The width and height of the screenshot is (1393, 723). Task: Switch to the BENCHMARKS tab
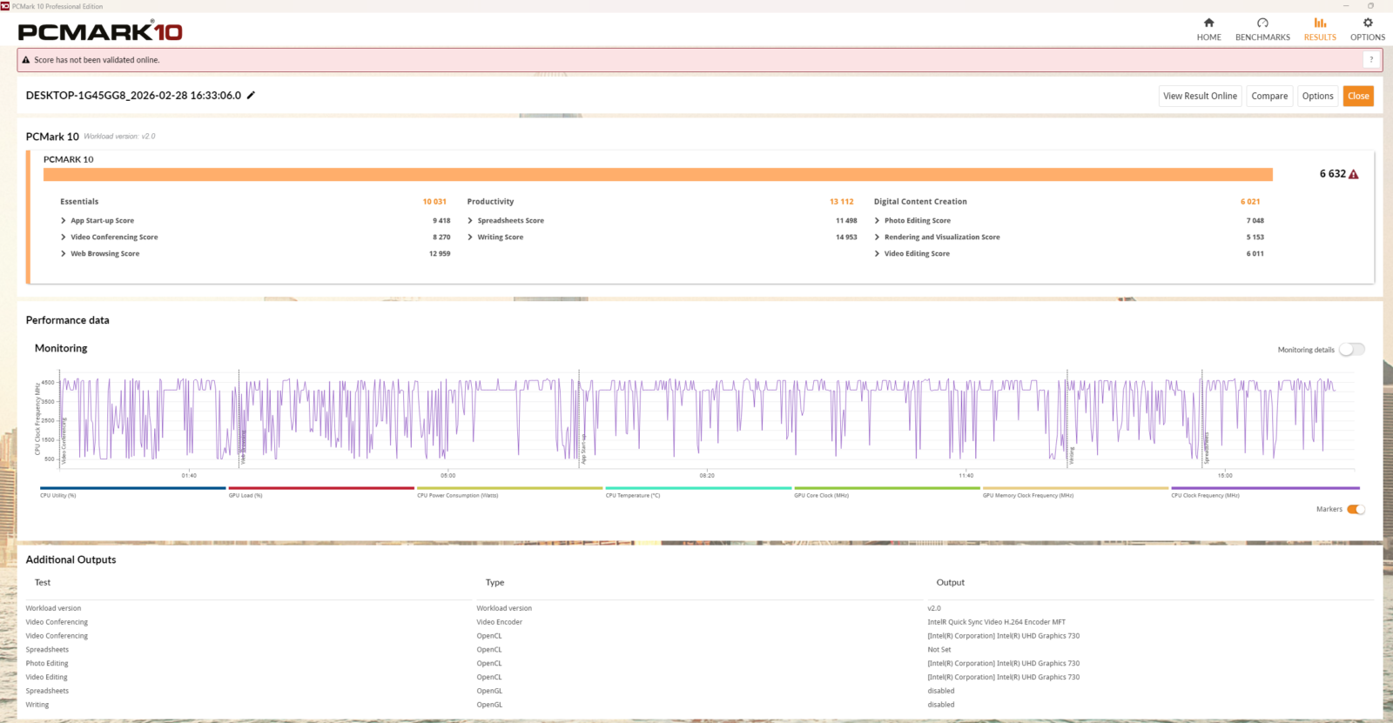(1262, 37)
